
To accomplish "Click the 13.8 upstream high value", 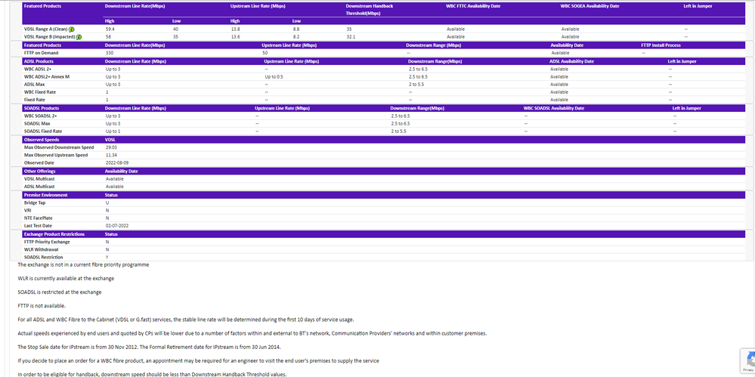I will coord(236,29).
